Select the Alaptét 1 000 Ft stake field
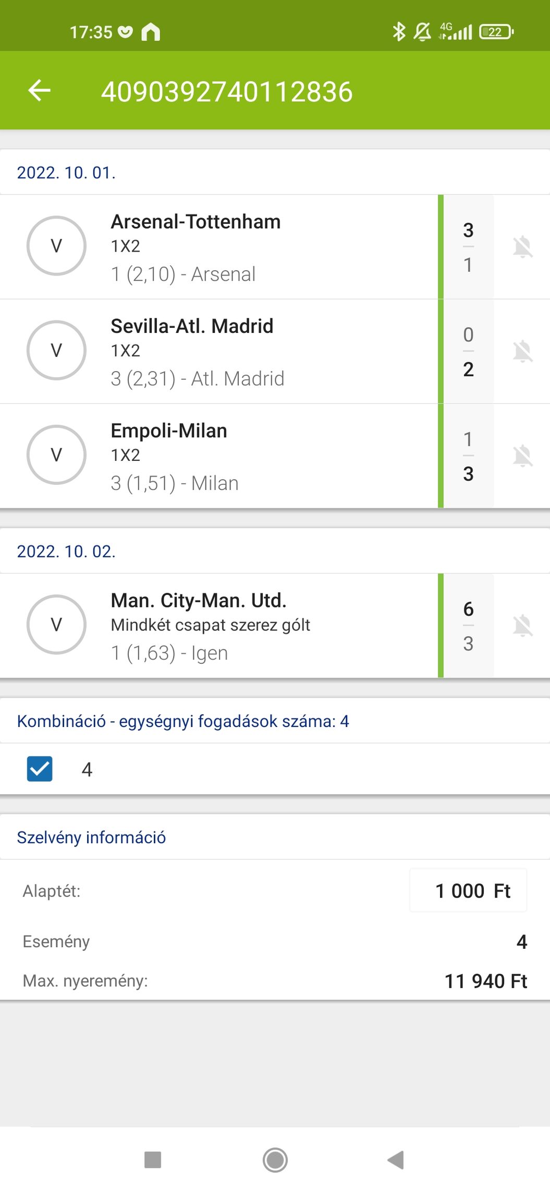 click(x=468, y=890)
